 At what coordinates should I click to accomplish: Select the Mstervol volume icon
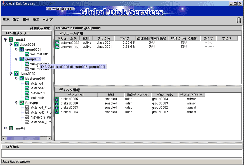[27, 83]
